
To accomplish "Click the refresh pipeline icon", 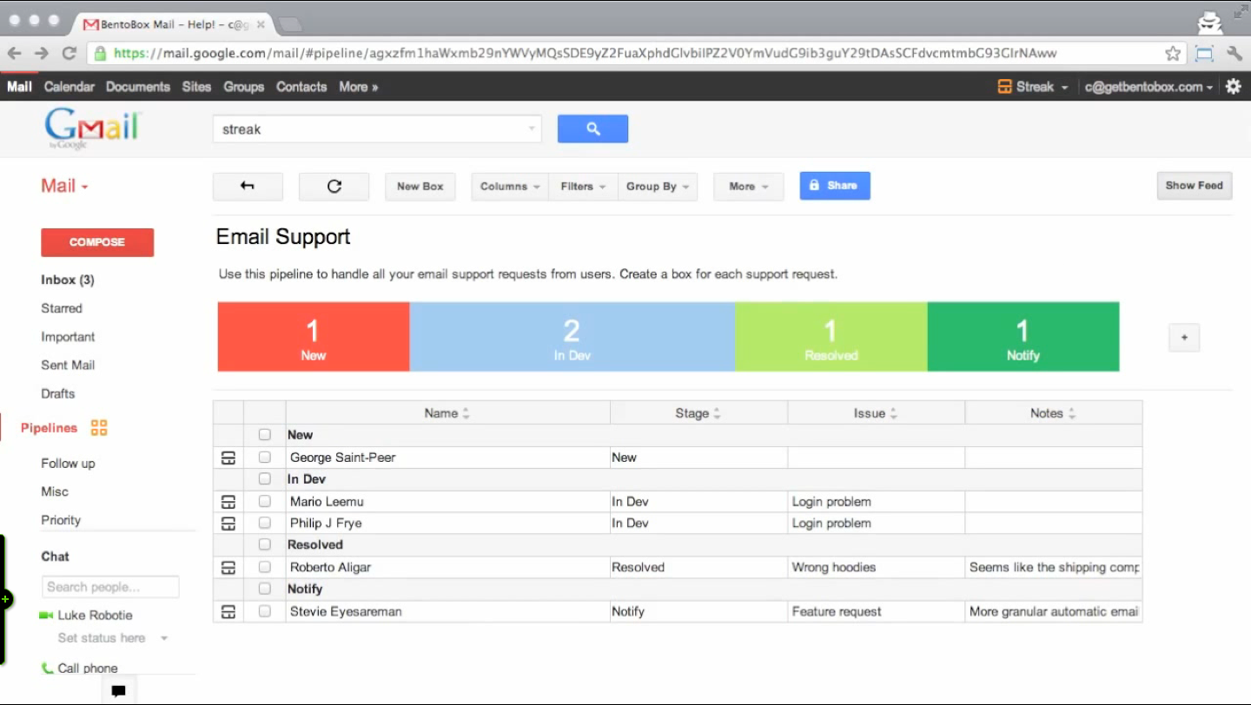I will pos(334,186).
